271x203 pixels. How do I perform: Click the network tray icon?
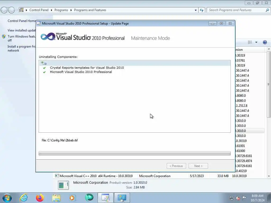click(231, 198)
